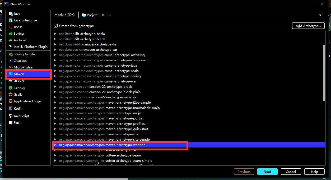
Task: Expand maven-archetype-j2ee-simple arrow
Action: [55, 103]
